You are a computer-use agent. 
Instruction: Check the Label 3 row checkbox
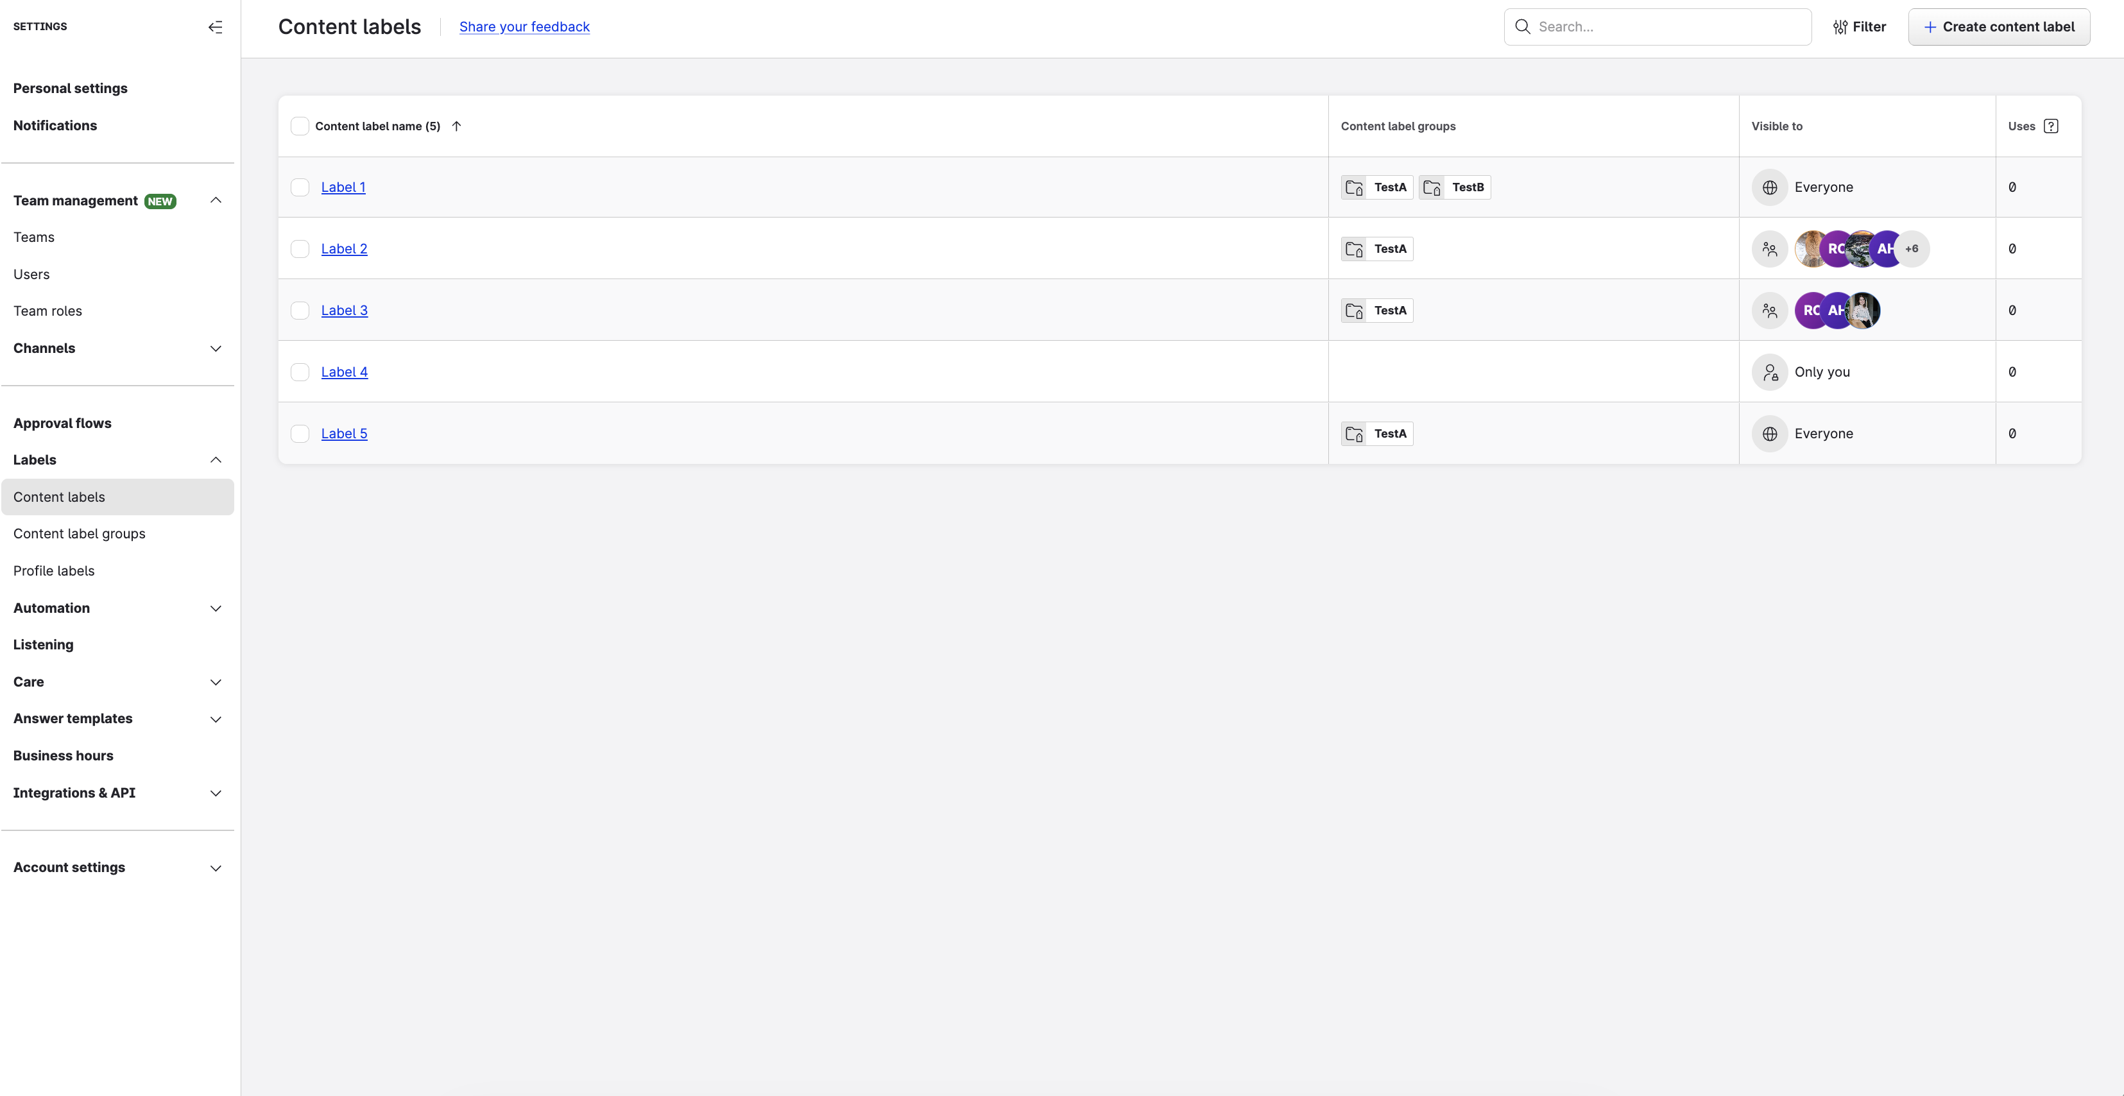click(300, 311)
